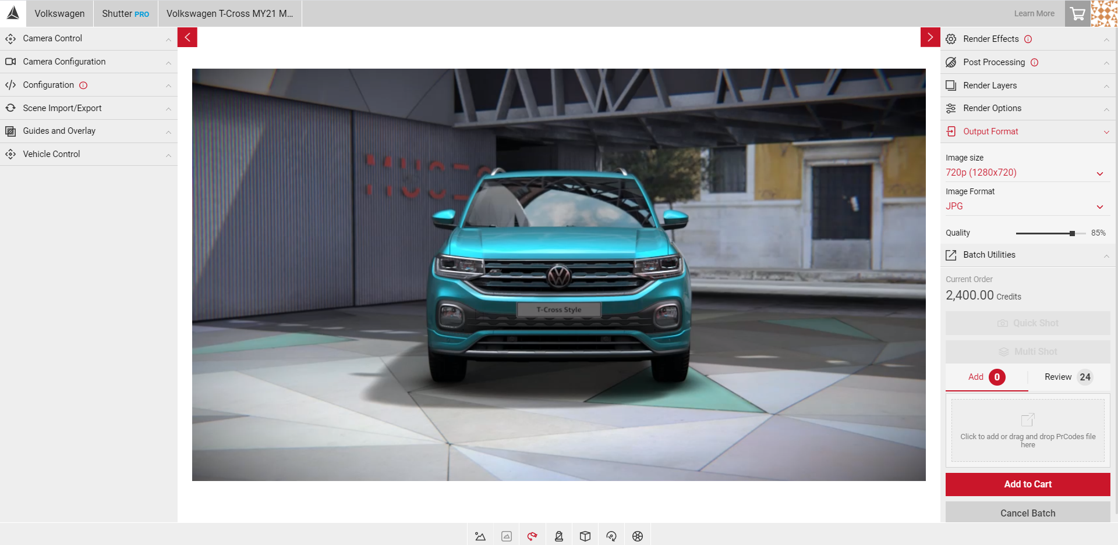Click the rotate turntable icon

coord(611,536)
